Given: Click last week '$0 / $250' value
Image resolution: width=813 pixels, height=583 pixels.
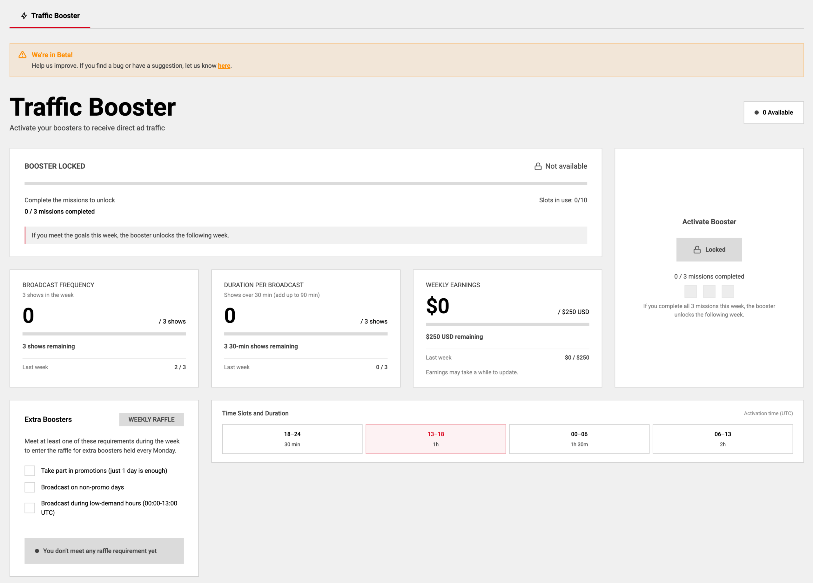Looking at the screenshot, I should [577, 357].
